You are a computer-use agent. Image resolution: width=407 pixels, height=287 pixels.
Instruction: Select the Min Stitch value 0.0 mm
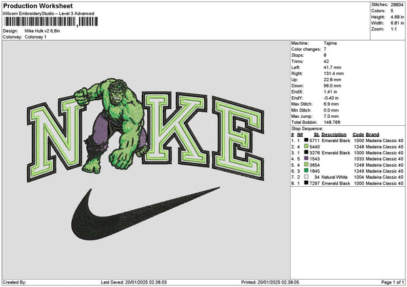[x=331, y=110]
